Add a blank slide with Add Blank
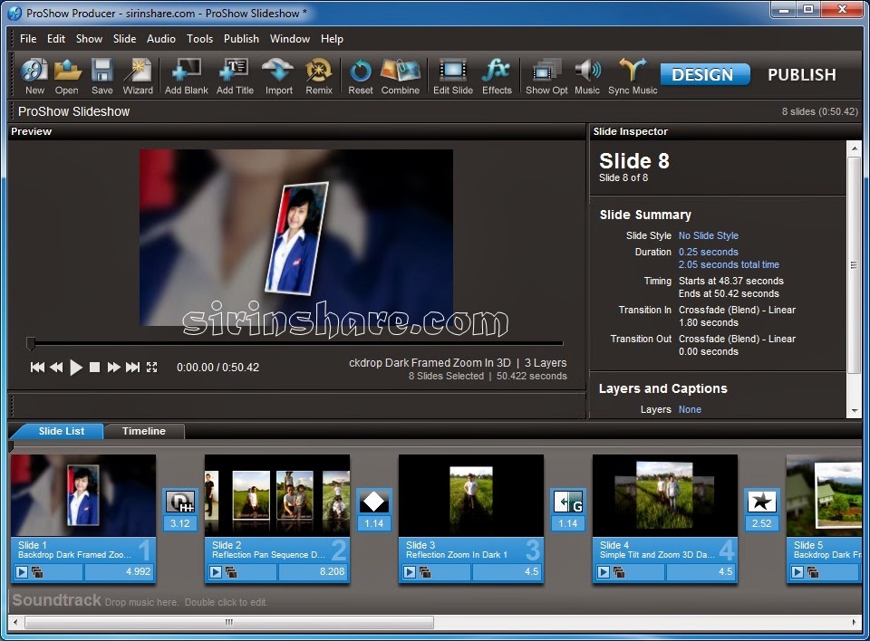Image resolution: width=870 pixels, height=641 pixels. (x=187, y=76)
